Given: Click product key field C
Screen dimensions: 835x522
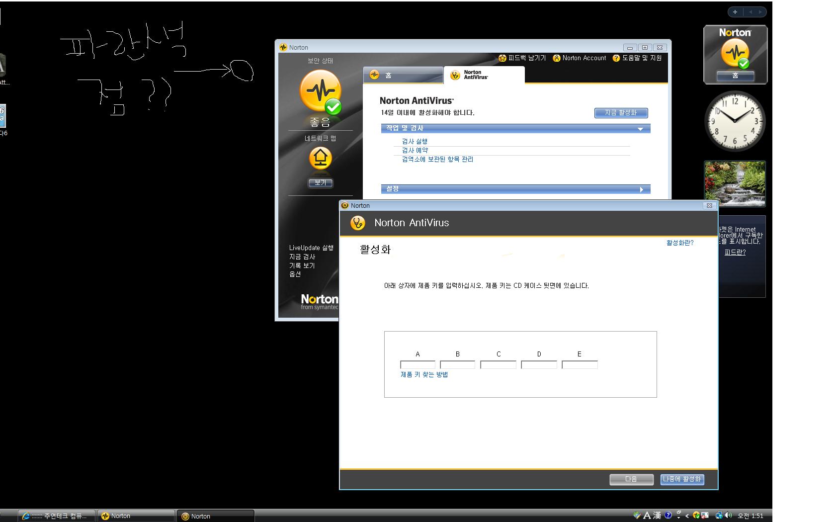Looking at the screenshot, I should tap(499, 365).
